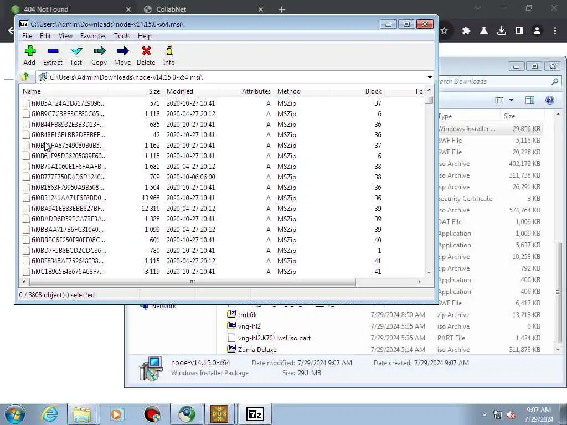This screenshot has width=567, height=425.
Task: Open Explorer help icon
Action: point(550,100)
